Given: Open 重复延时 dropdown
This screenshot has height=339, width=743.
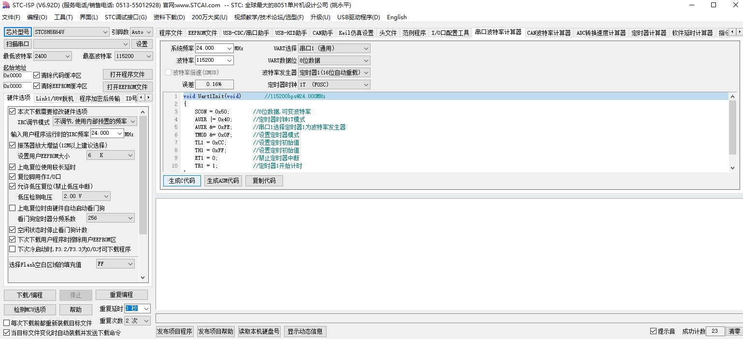Looking at the screenshot, I should point(138,309).
